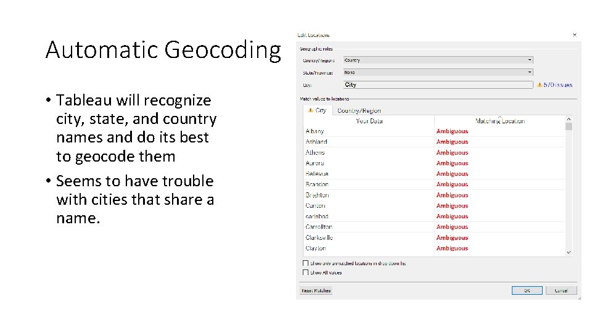Click Ambiguous value for Albany
The image size is (592, 333).
click(x=452, y=131)
